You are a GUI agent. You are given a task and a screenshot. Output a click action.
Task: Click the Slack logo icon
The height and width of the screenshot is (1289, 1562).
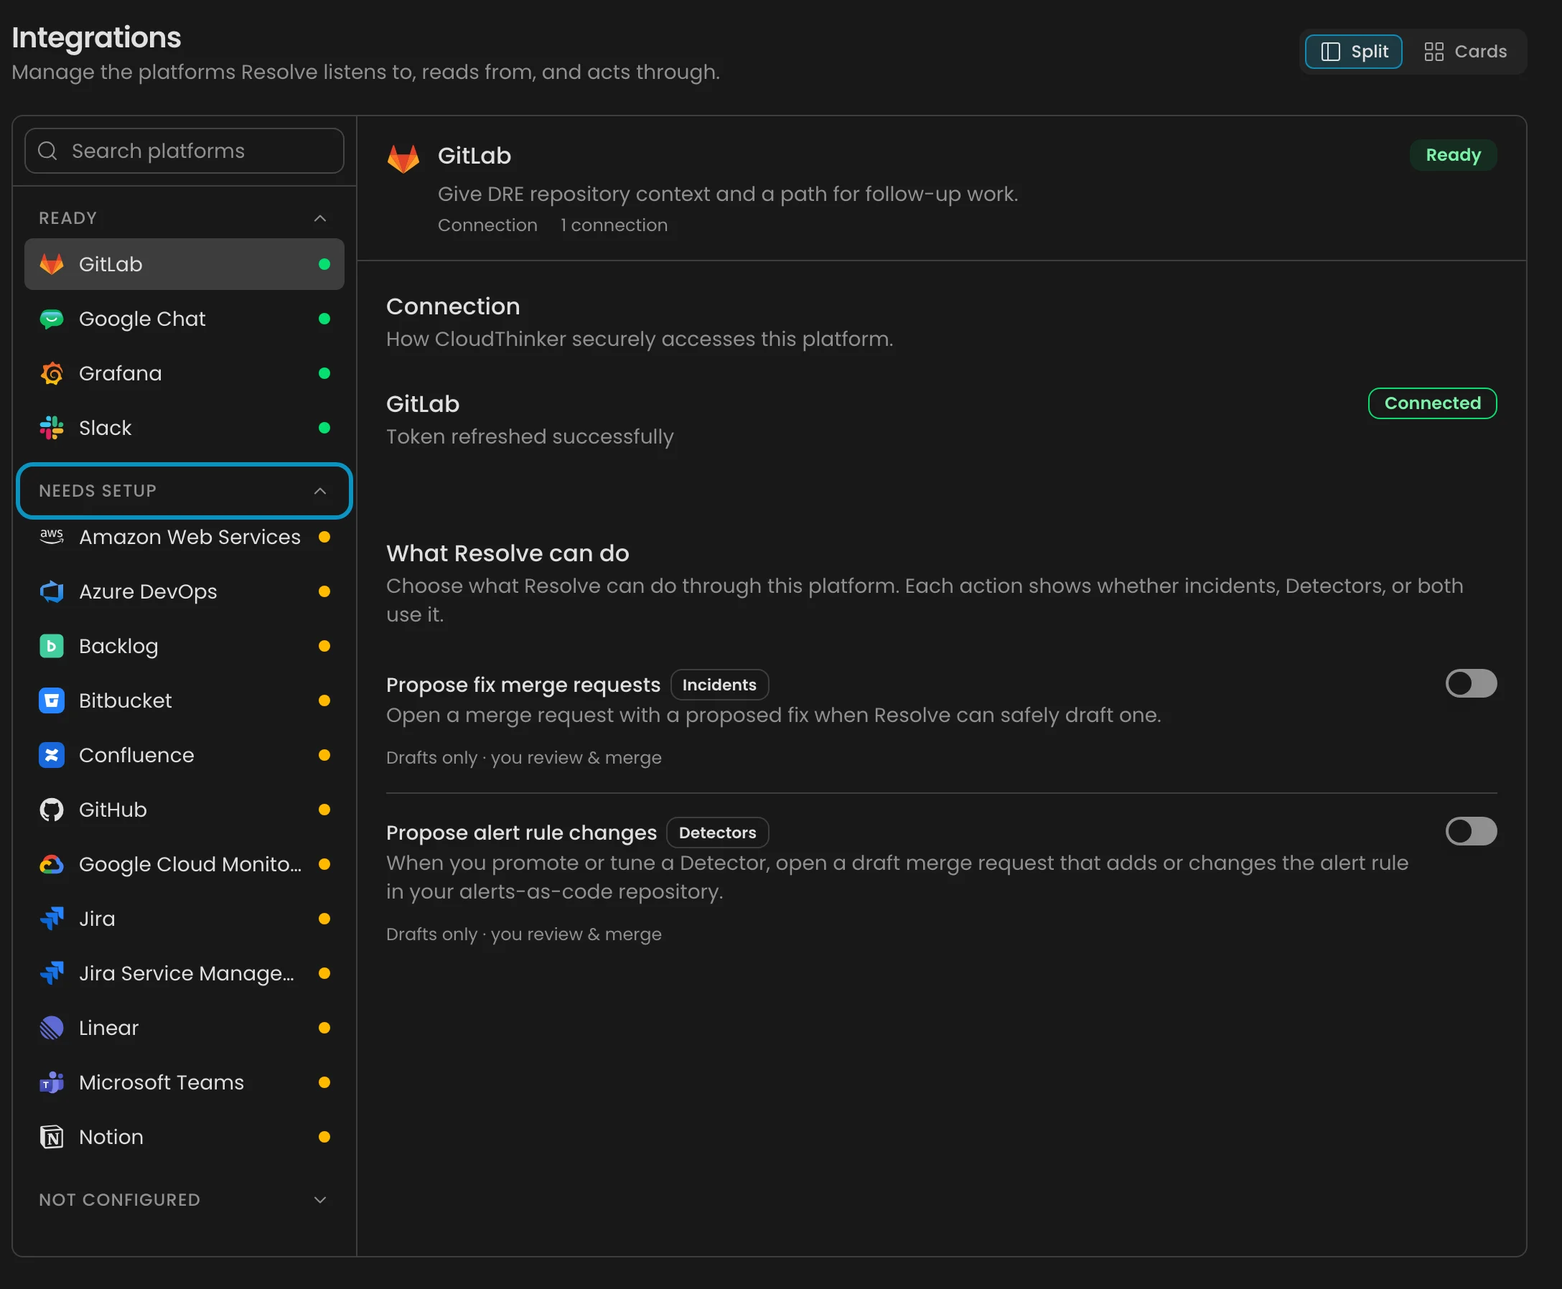[51, 428]
